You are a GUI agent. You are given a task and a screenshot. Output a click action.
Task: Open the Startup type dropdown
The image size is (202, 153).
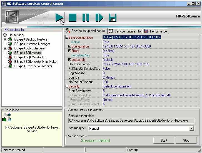pos(191,128)
